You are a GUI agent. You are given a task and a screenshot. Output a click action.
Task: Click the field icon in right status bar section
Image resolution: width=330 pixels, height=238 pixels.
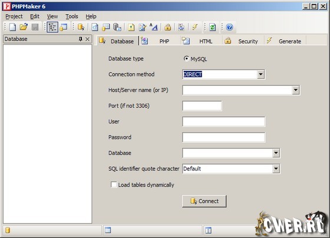(209, 230)
